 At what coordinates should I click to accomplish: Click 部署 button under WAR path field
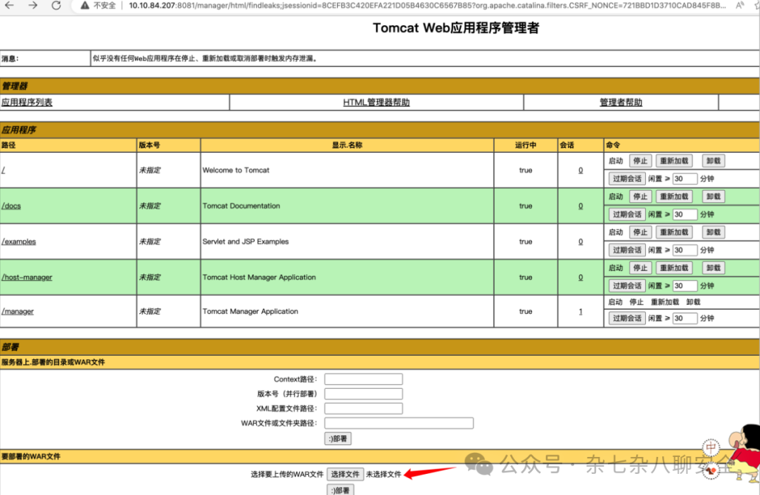coord(338,439)
